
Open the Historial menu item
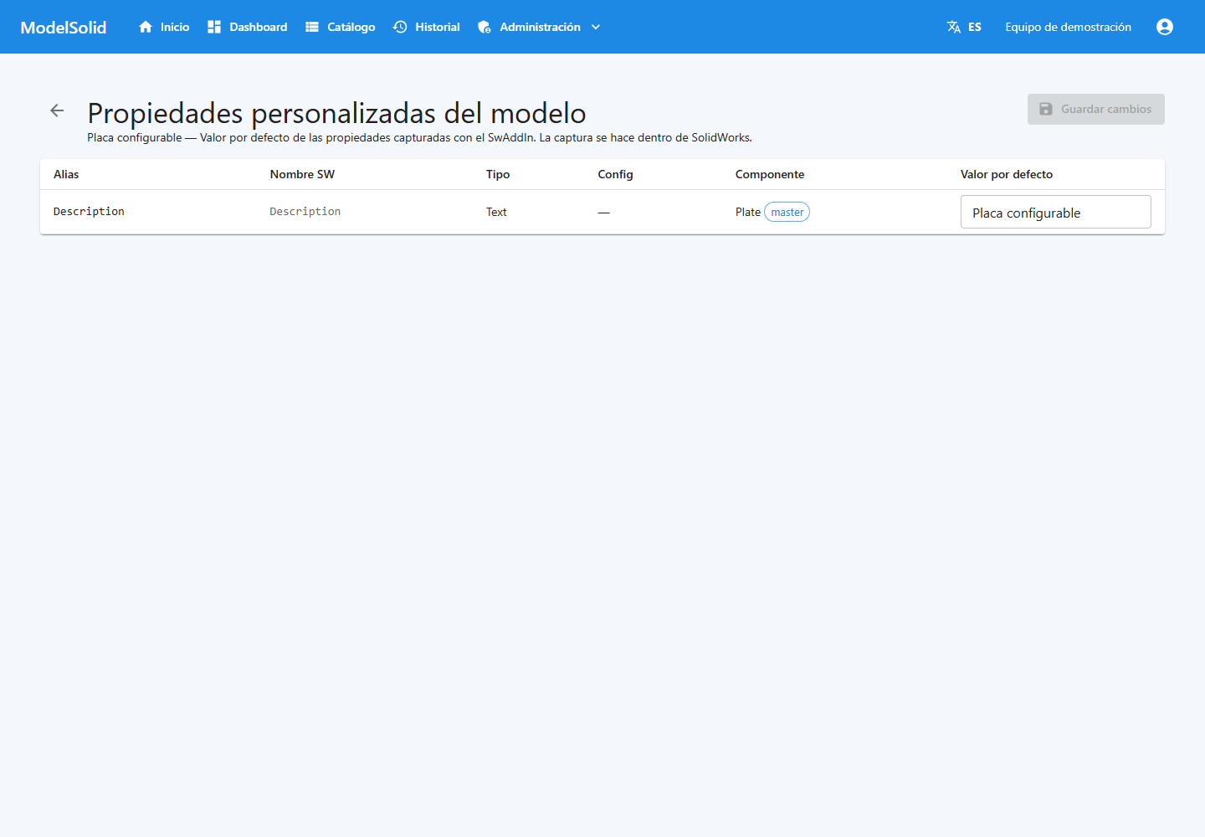[438, 27]
